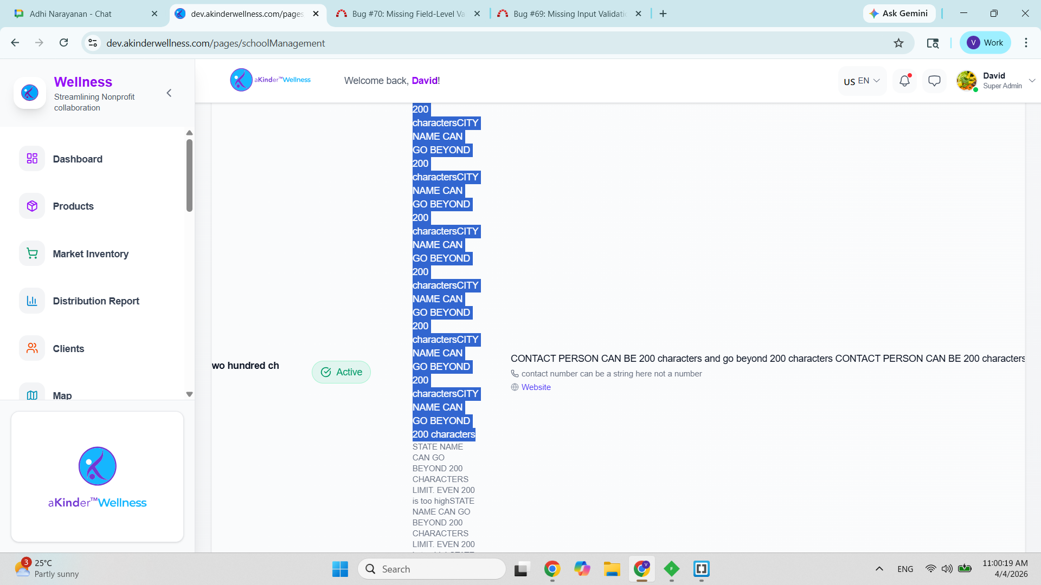The width and height of the screenshot is (1041, 585).
Task: Click the Active status badge
Action: click(x=341, y=372)
